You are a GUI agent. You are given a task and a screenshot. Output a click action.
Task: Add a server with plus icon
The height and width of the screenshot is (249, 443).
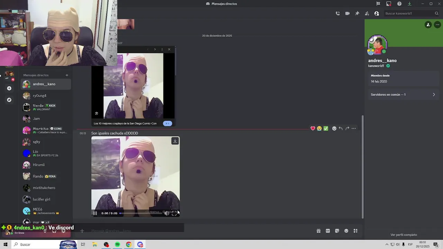pyautogui.click(x=9, y=88)
